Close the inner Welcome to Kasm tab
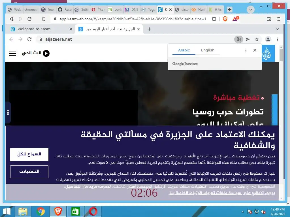This screenshot has width=290, height=217. [x=71, y=29]
